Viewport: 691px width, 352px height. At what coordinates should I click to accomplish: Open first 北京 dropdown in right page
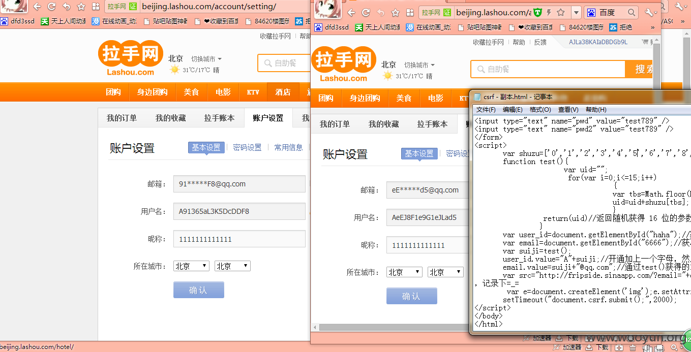404,272
